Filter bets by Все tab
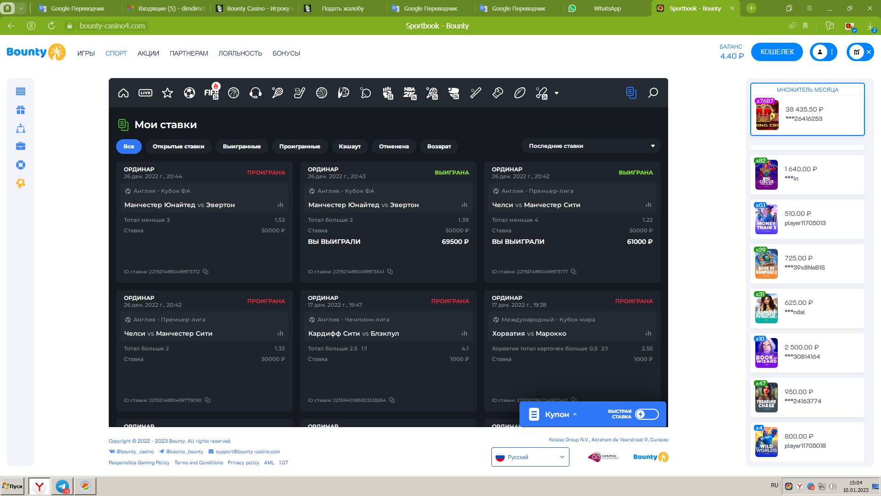The width and height of the screenshot is (881, 496). coord(129,147)
